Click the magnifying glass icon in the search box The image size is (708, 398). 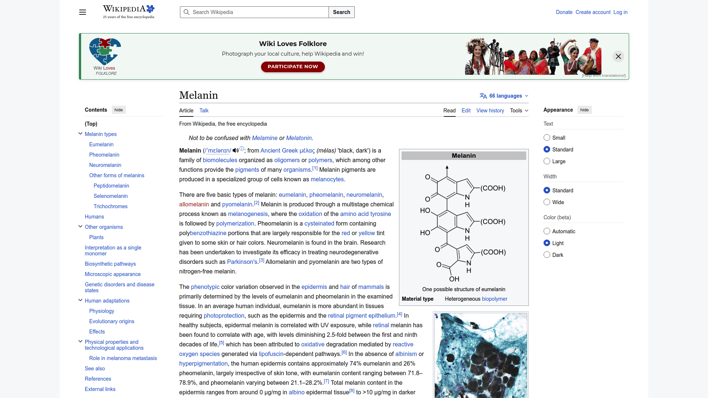click(187, 12)
